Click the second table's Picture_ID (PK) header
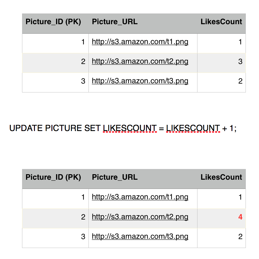The height and width of the screenshot is (259, 259). (53, 177)
